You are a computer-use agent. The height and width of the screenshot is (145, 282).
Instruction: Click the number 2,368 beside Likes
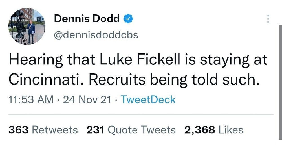point(200,130)
